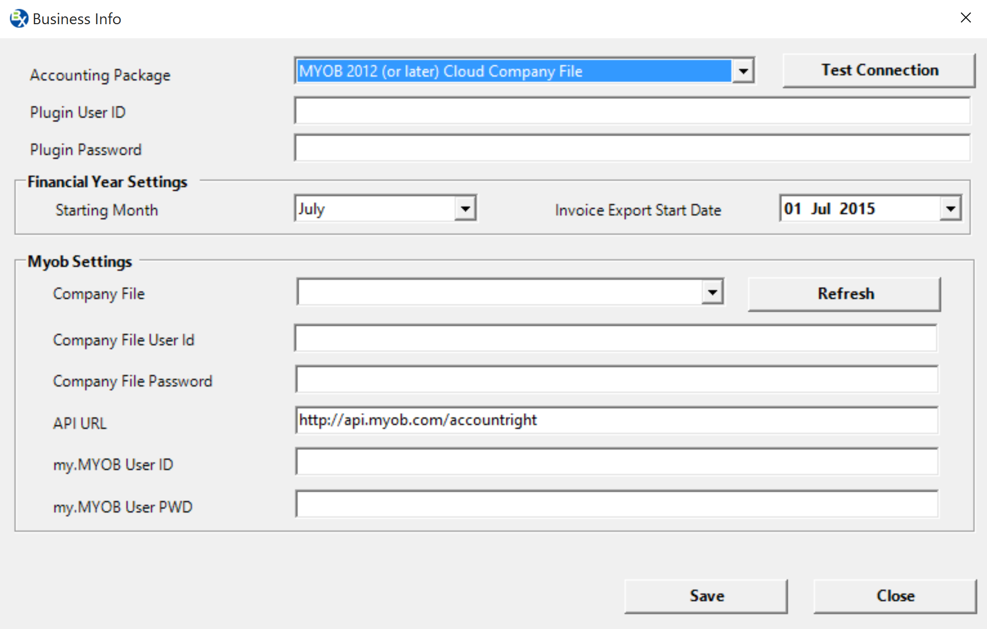This screenshot has width=987, height=629.
Task: Click the Business Info app icon
Action: click(19, 19)
